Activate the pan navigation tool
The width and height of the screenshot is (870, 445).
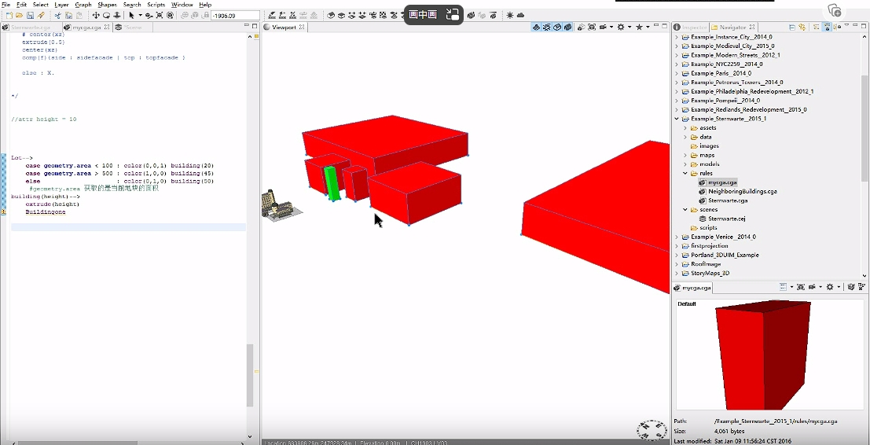[96, 15]
